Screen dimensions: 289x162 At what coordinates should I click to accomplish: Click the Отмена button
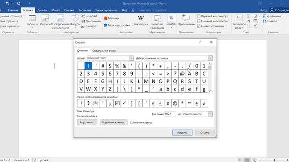pyautogui.click(x=205, y=133)
